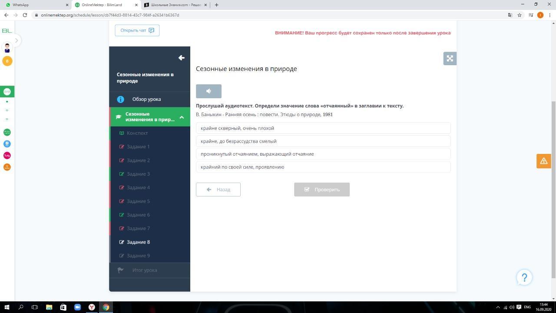
Task: Click the address bar URL
Action: tap(110, 15)
